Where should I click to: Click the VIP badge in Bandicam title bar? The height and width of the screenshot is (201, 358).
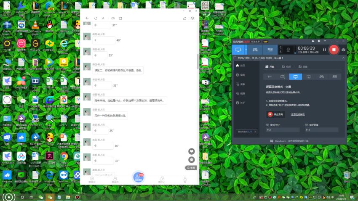point(265,42)
